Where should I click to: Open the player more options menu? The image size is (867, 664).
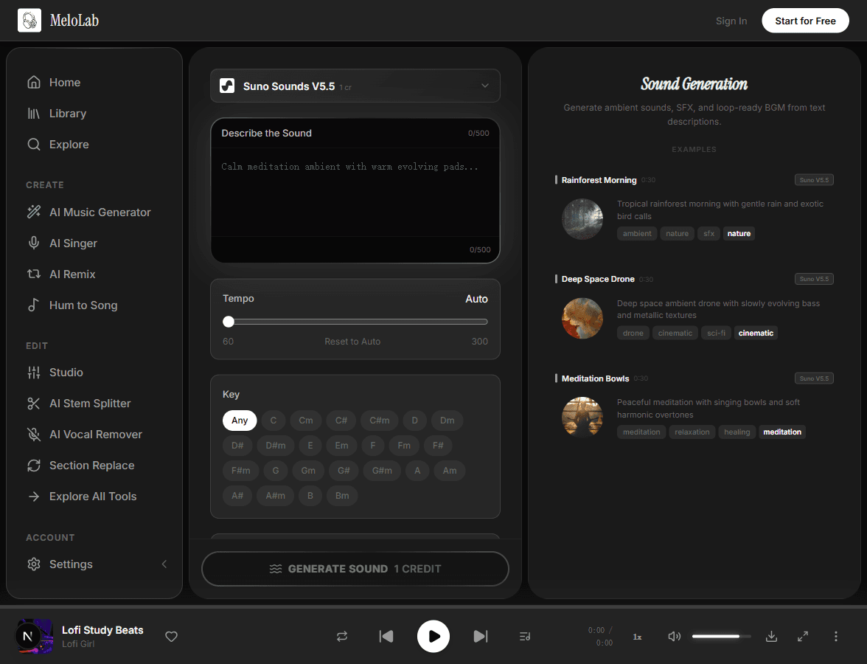(x=835, y=636)
